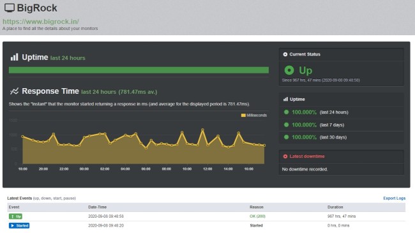Click the small bar chart icon in the Uptime panel
The image size is (415, 233).
click(x=285, y=100)
